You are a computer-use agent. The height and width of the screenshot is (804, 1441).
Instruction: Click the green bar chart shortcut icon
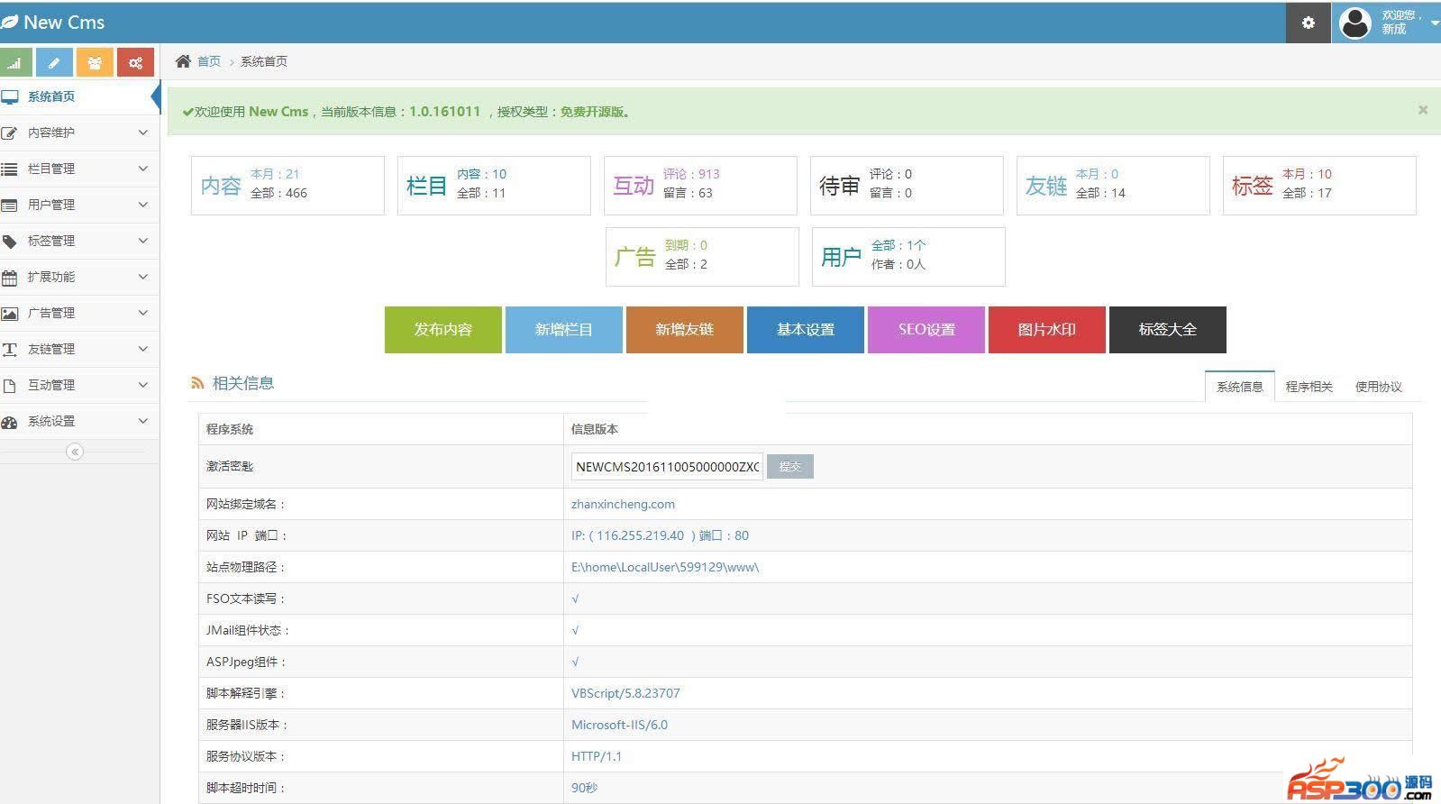click(x=15, y=62)
